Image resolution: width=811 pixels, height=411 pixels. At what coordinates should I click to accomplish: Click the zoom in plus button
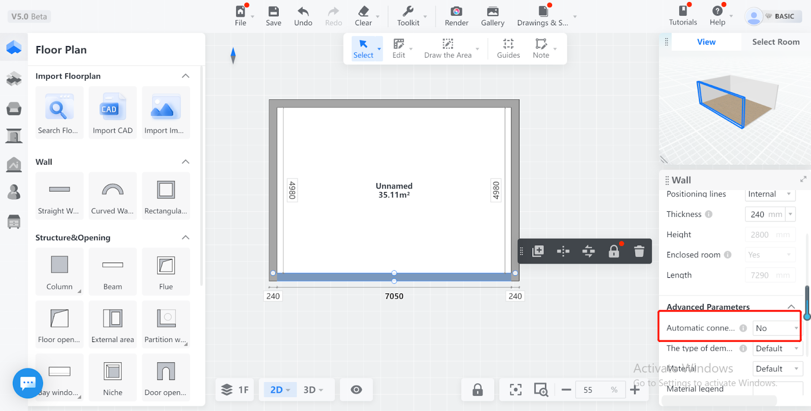coord(635,390)
